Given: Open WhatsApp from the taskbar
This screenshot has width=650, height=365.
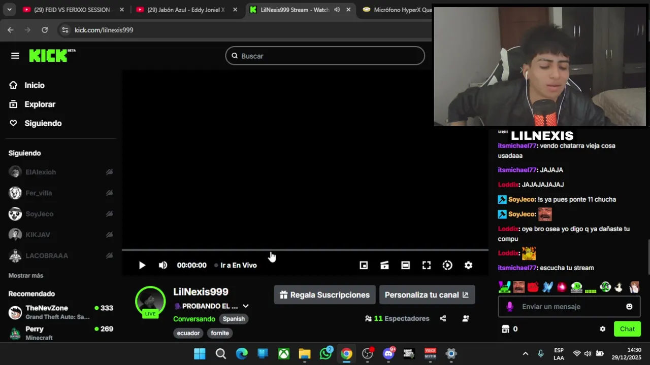Looking at the screenshot, I should (x=326, y=353).
